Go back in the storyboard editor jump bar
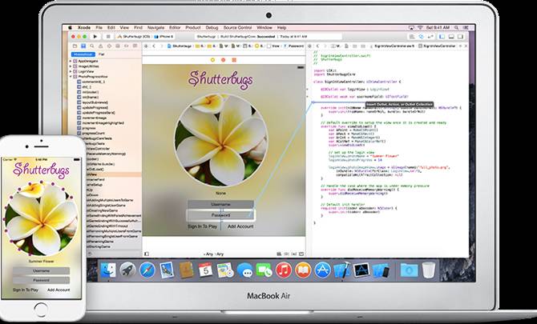 tap(154, 46)
